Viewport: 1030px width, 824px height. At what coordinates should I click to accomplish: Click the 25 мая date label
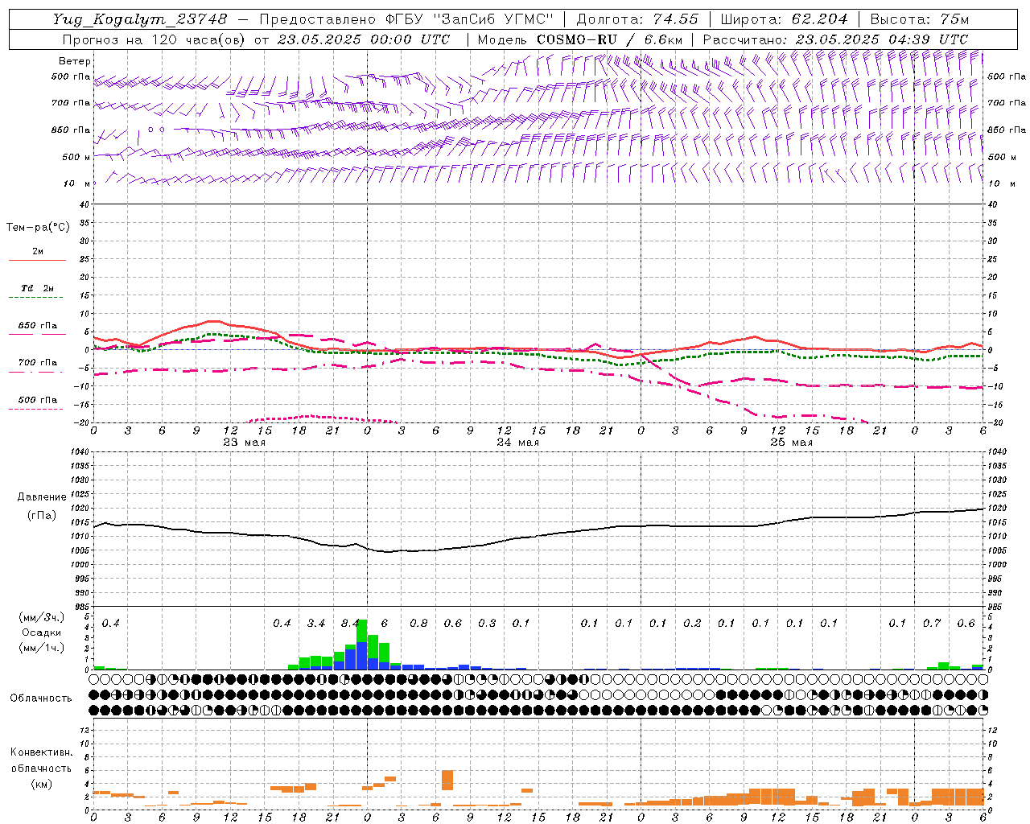coord(792,443)
